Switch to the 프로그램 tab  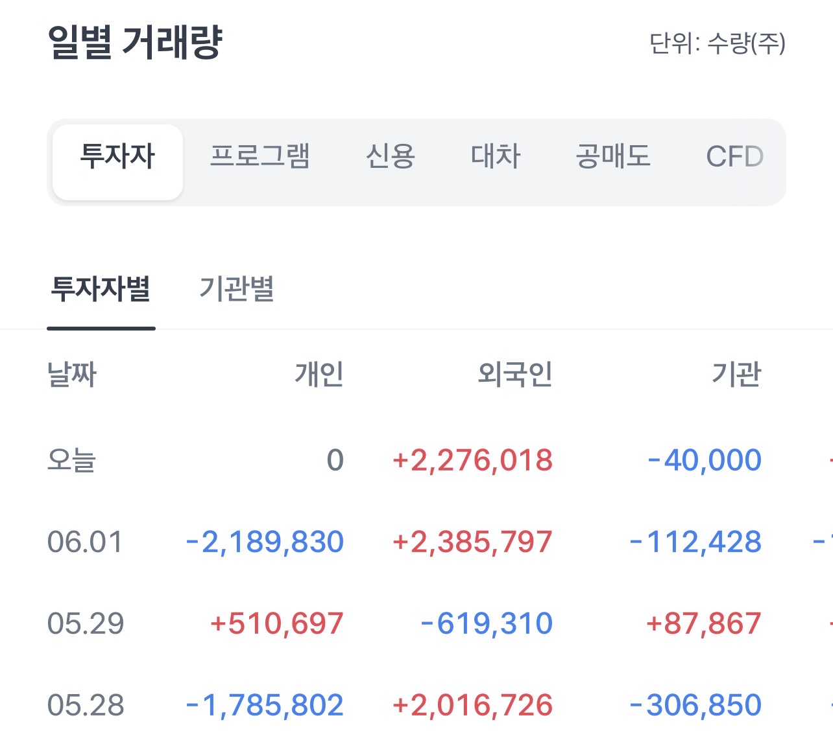(260, 156)
